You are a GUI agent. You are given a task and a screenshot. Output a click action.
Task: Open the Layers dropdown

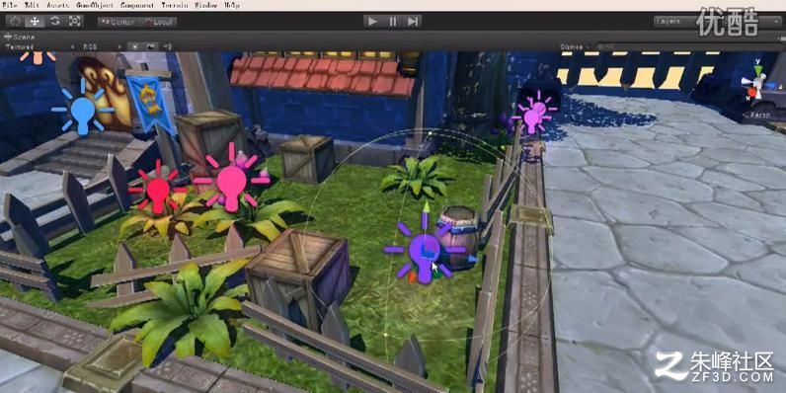coord(717,22)
